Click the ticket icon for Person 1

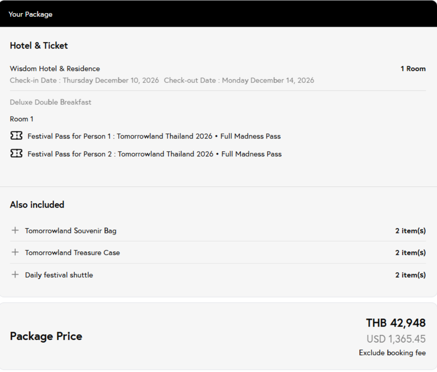point(16,136)
